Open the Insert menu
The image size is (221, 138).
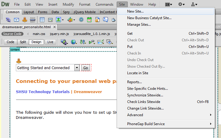tap(53, 4)
